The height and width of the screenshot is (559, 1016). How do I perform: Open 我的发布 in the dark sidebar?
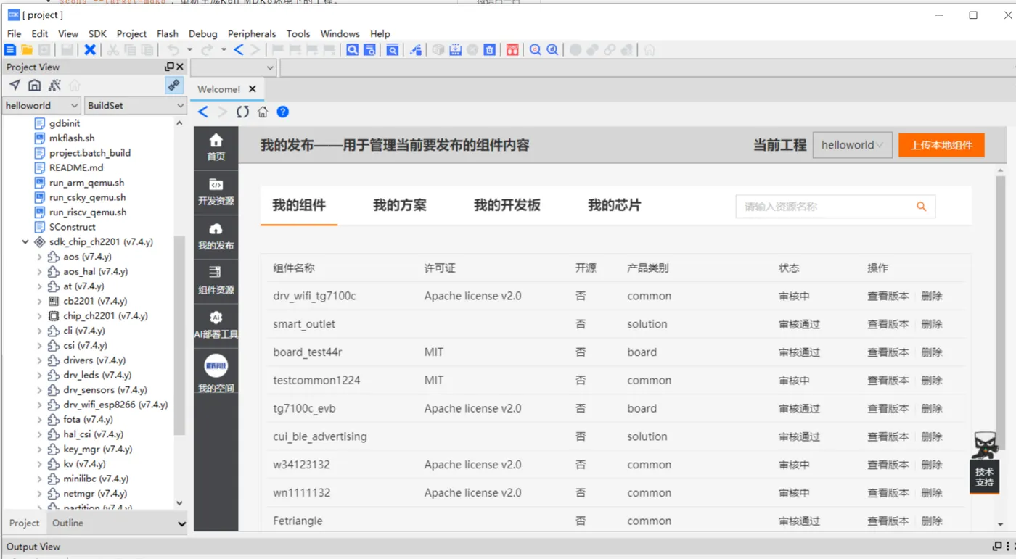[216, 237]
